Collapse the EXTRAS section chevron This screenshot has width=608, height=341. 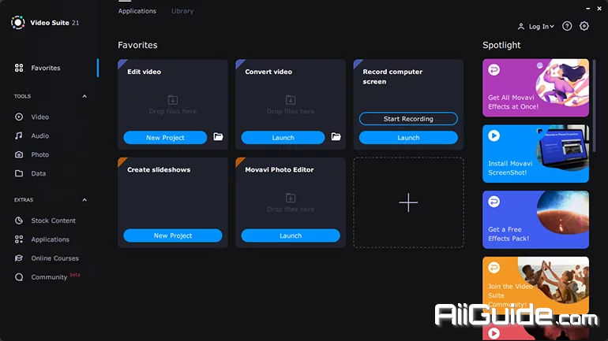(84, 200)
